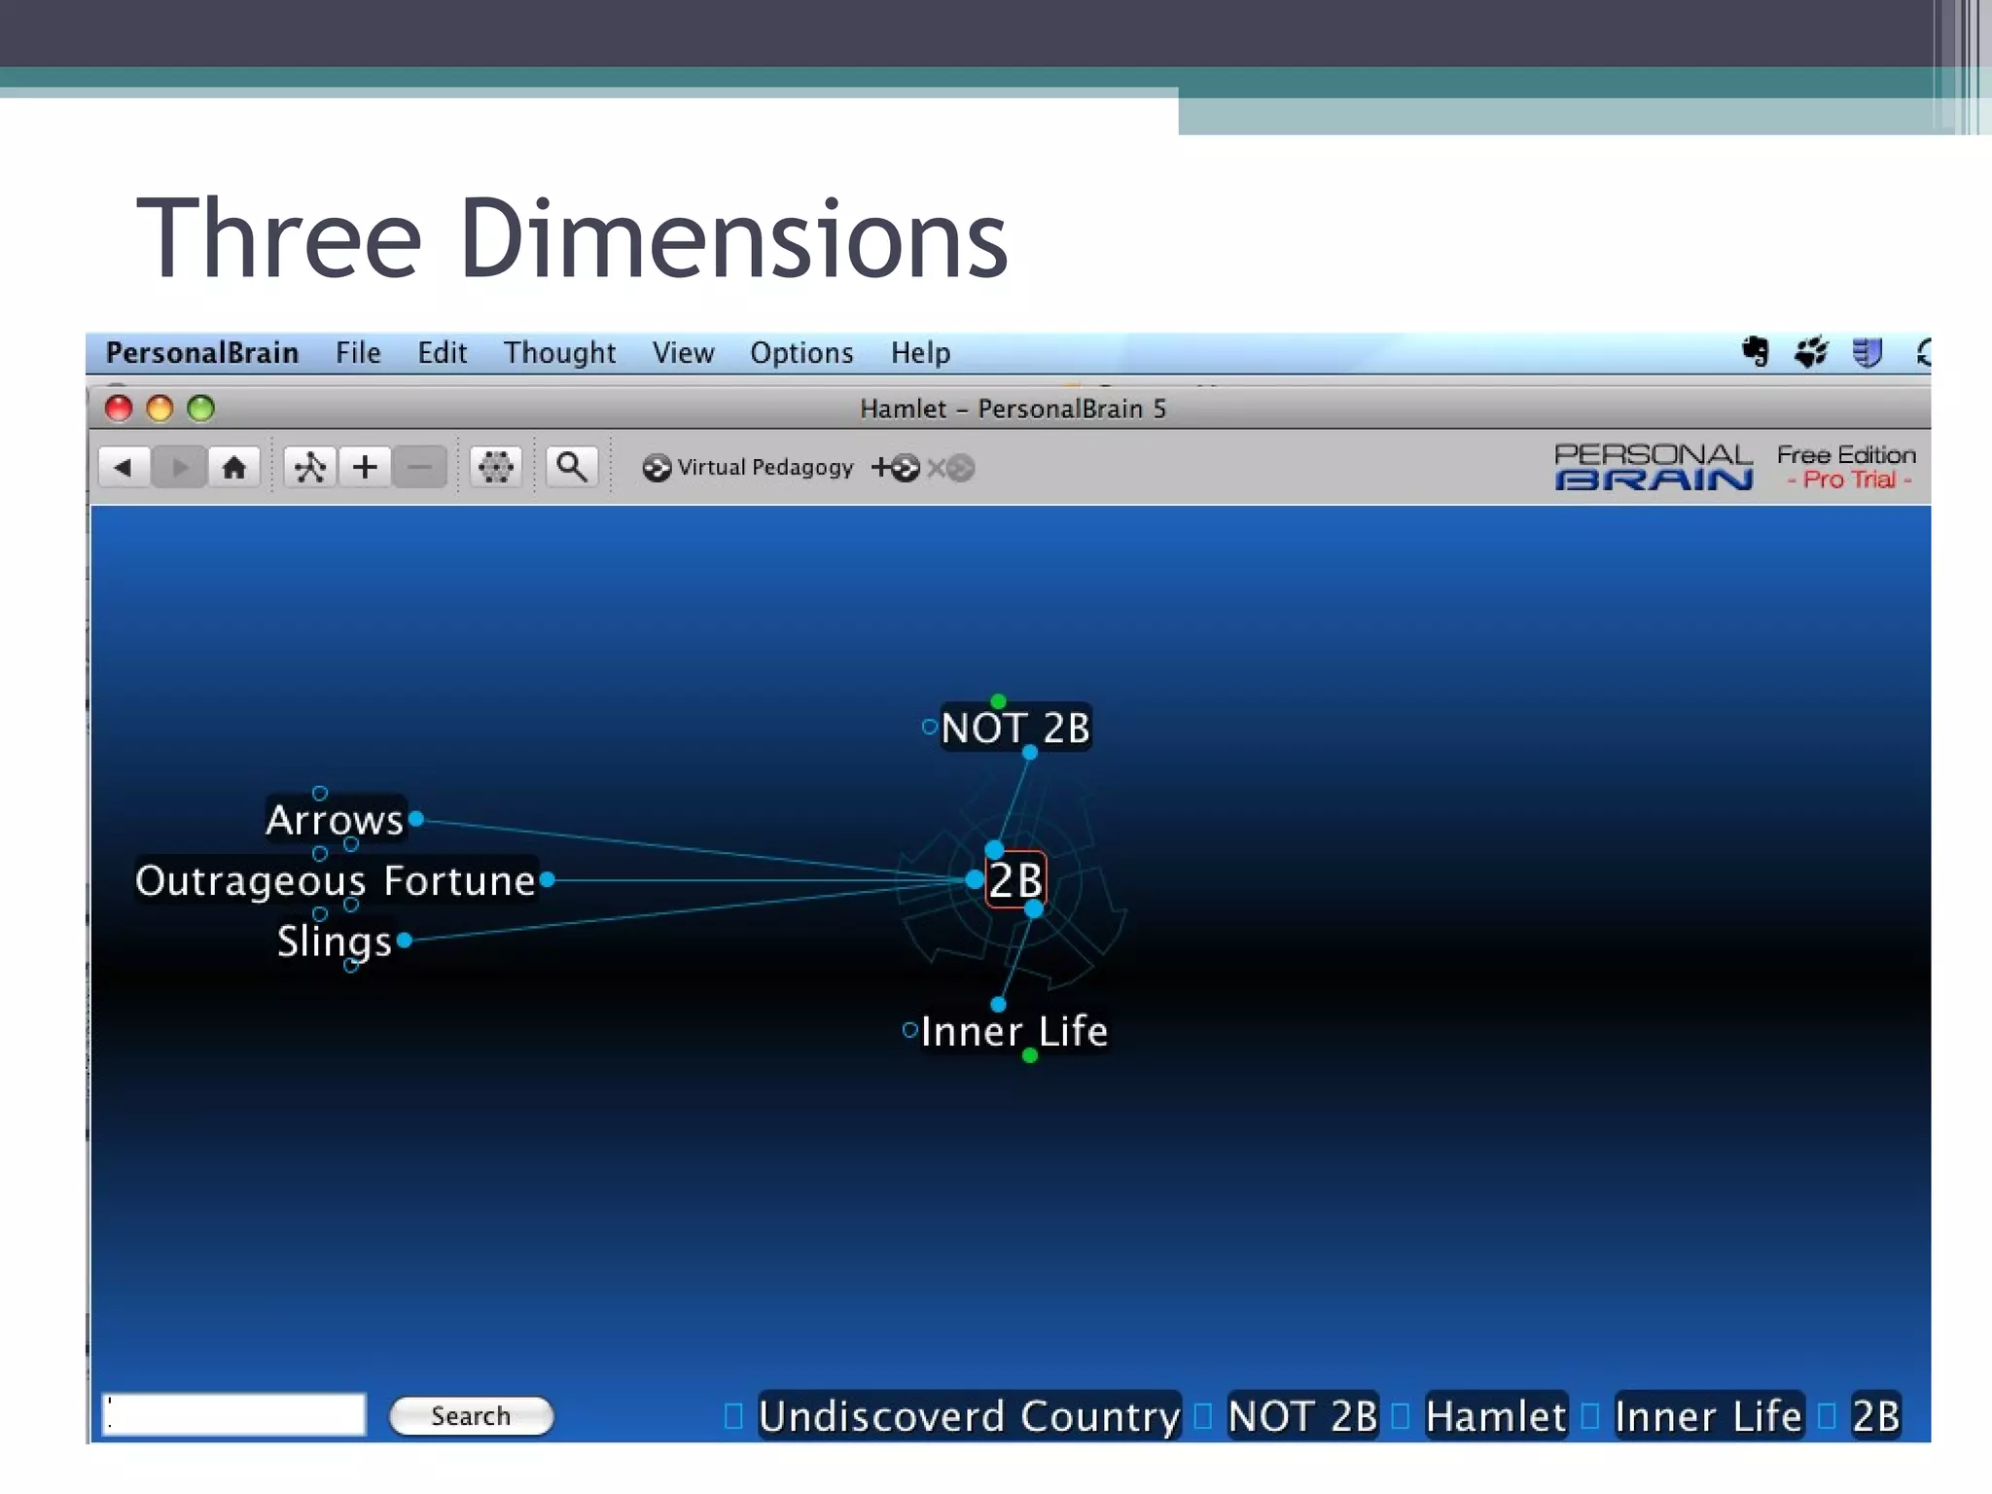The width and height of the screenshot is (1992, 1494).
Task: Click the Free Edition Pro Trial label
Action: click(1846, 468)
